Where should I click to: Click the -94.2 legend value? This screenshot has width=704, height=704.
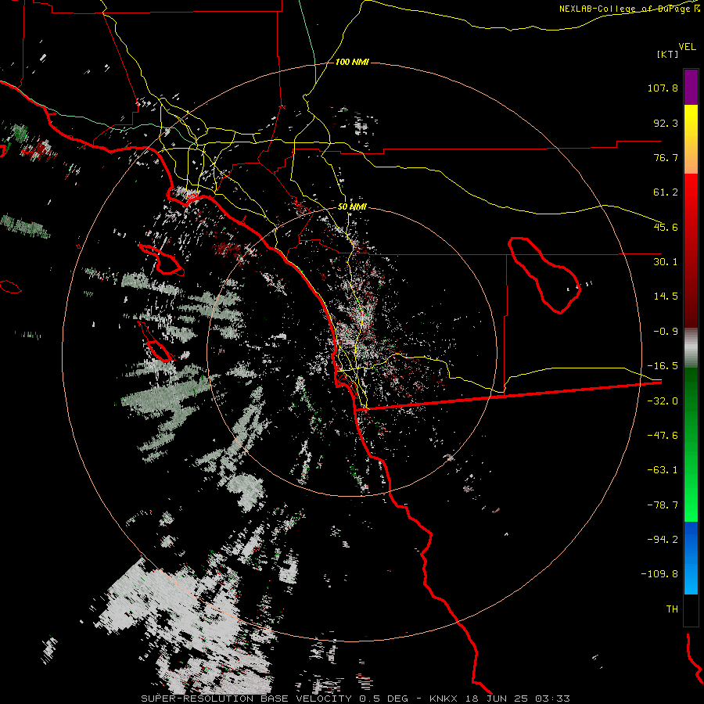pyautogui.click(x=663, y=539)
